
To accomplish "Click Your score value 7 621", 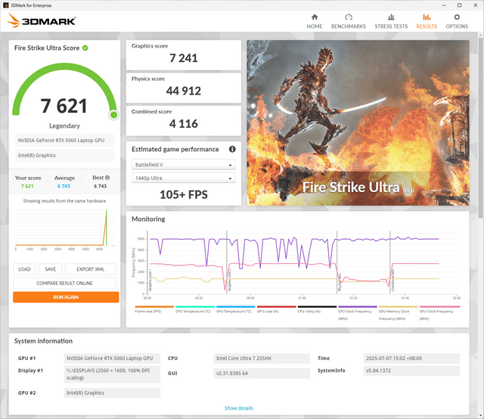I will coord(27,186).
